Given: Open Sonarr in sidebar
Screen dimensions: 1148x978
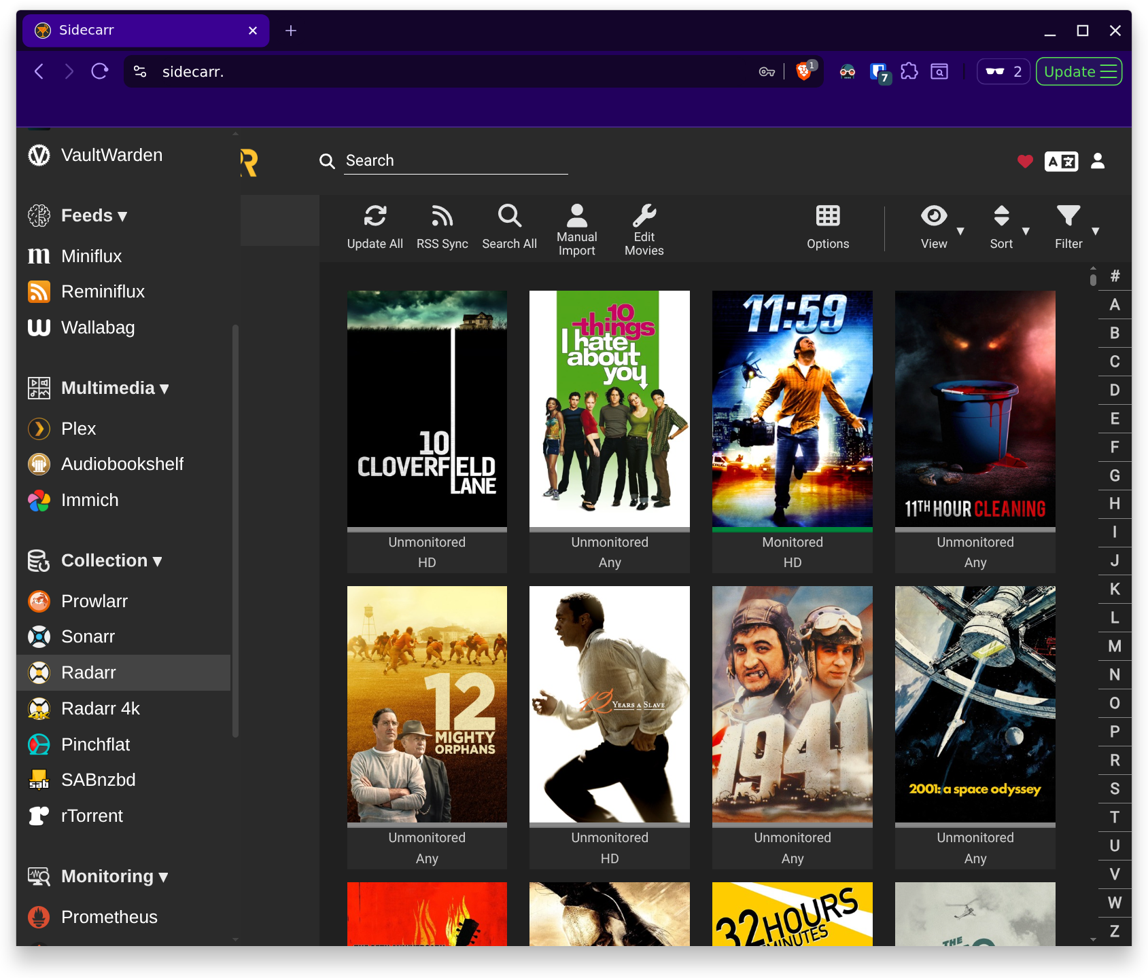Looking at the screenshot, I should [x=124, y=637].
